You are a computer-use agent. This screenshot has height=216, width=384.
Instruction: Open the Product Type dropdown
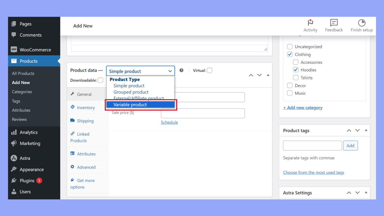tap(140, 71)
